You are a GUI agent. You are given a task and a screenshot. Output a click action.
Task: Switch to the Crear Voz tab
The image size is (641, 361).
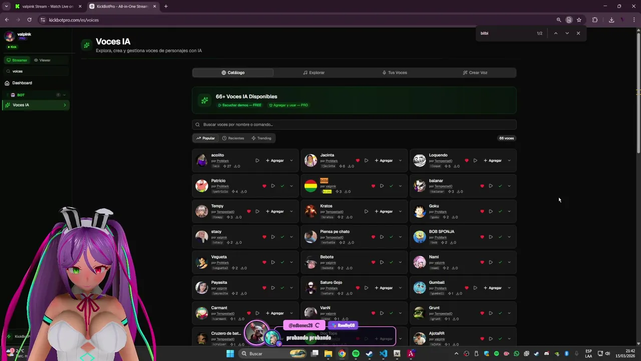(x=475, y=73)
